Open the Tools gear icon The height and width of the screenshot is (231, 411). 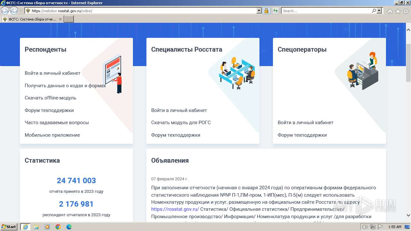tap(406, 11)
